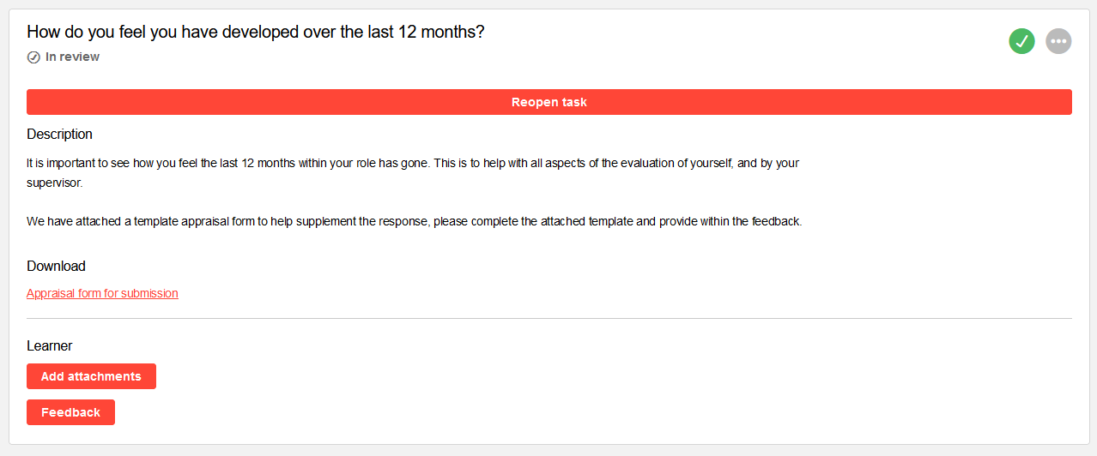
Task: Open the Feedback button
Action: pyautogui.click(x=70, y=412)
